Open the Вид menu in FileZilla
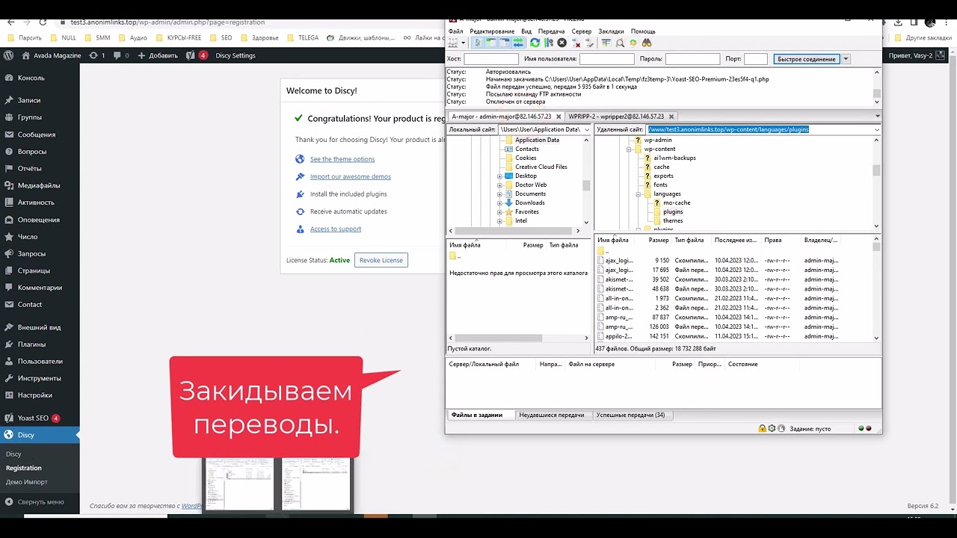This screenshot has height=538, width=957. pos(526,31)
